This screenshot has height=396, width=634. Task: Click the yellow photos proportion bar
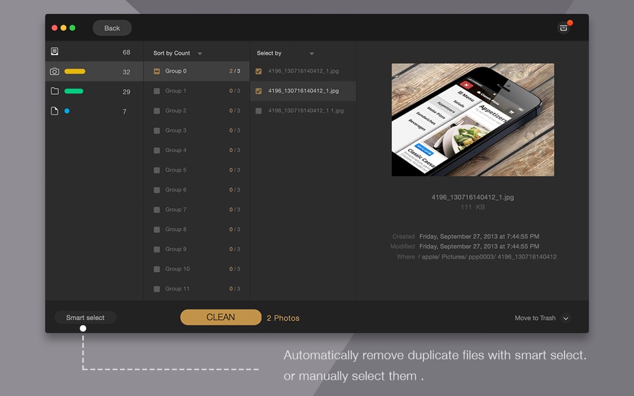click(x=75, y=71)
